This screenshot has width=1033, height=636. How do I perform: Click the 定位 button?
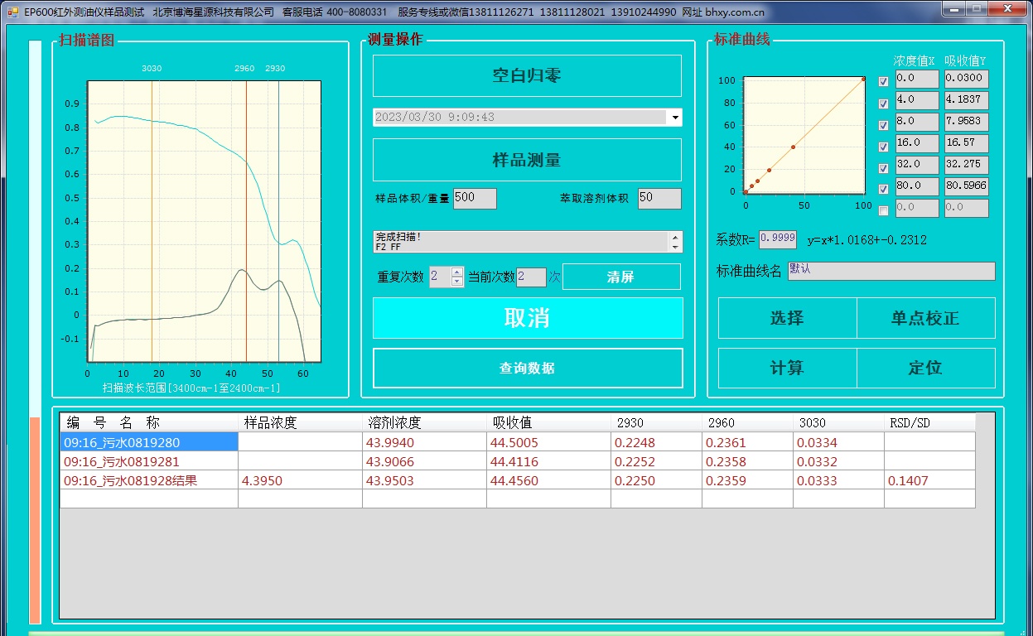click(x=925, y=368)
